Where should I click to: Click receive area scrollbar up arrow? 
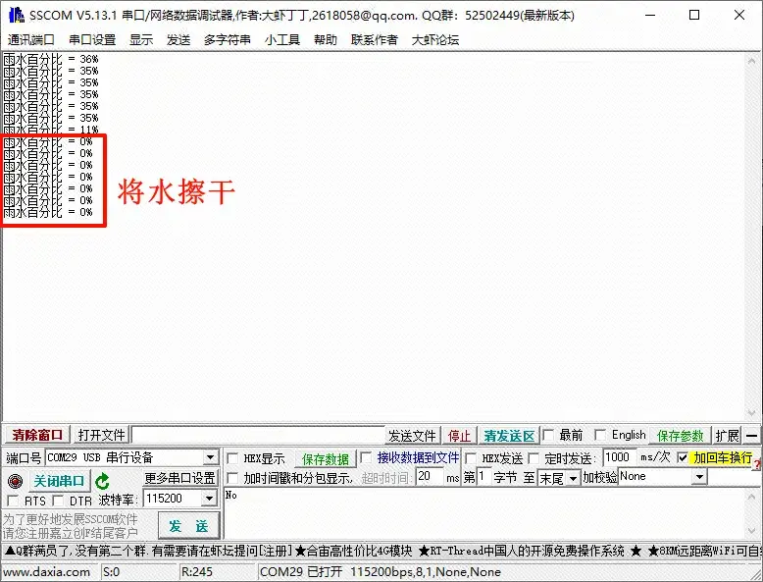pos(752,61)
